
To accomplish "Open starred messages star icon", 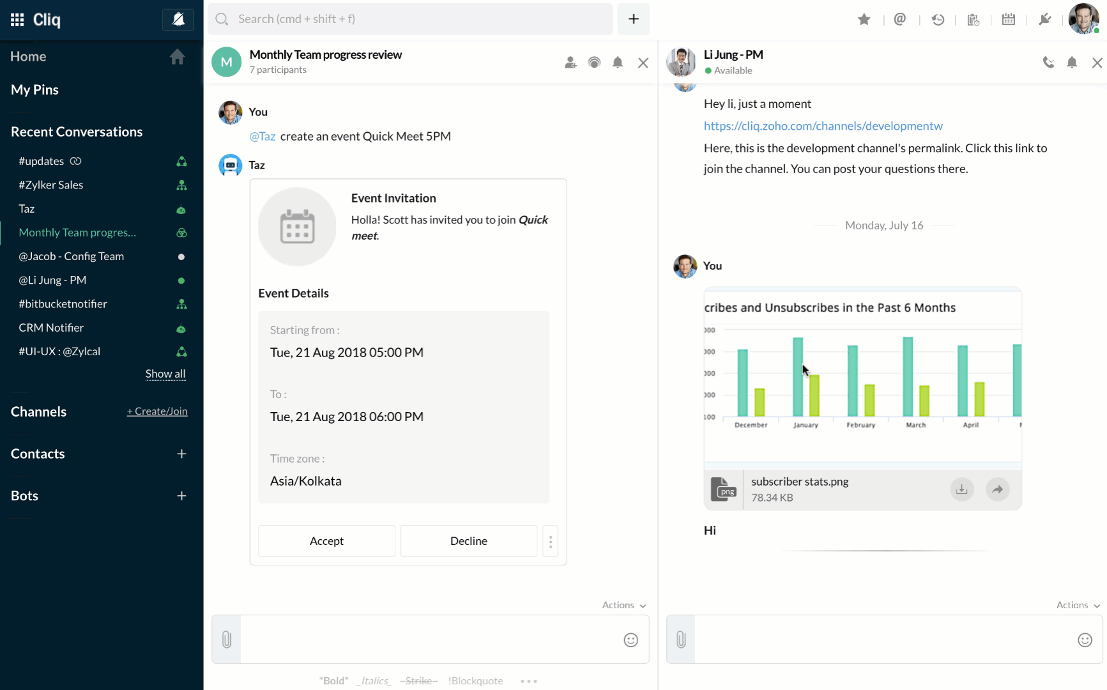I will click(x=864, y=20).
